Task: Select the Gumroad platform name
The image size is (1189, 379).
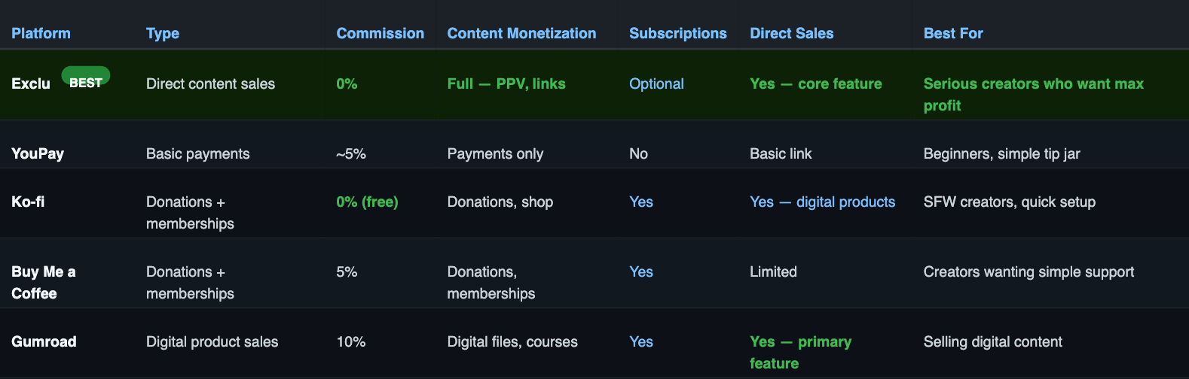Action: click(44, 341)
